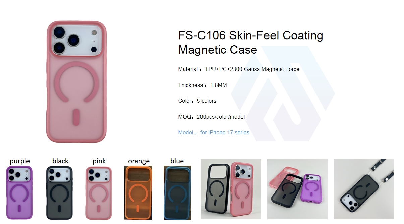Click the 'pink' color label
The height and width of the screenshot is (224, 404).
pos(99,161)
